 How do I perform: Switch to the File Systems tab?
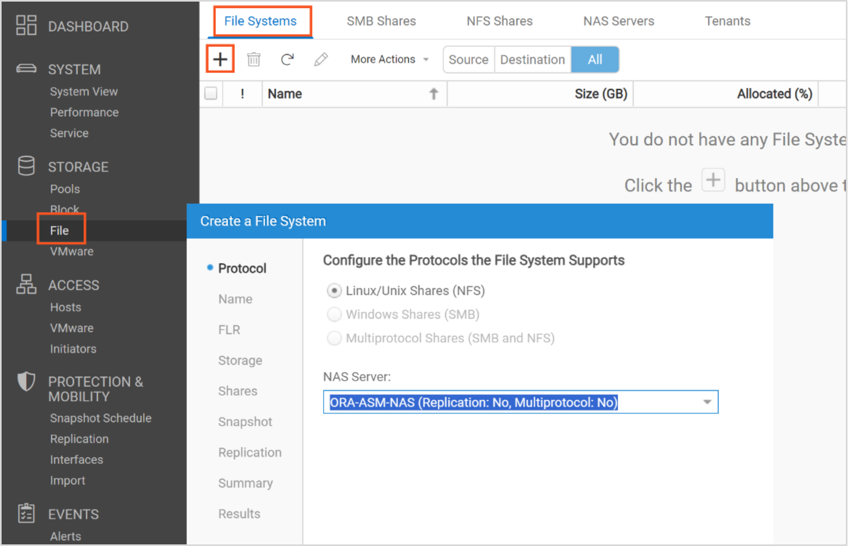(260, 21)
